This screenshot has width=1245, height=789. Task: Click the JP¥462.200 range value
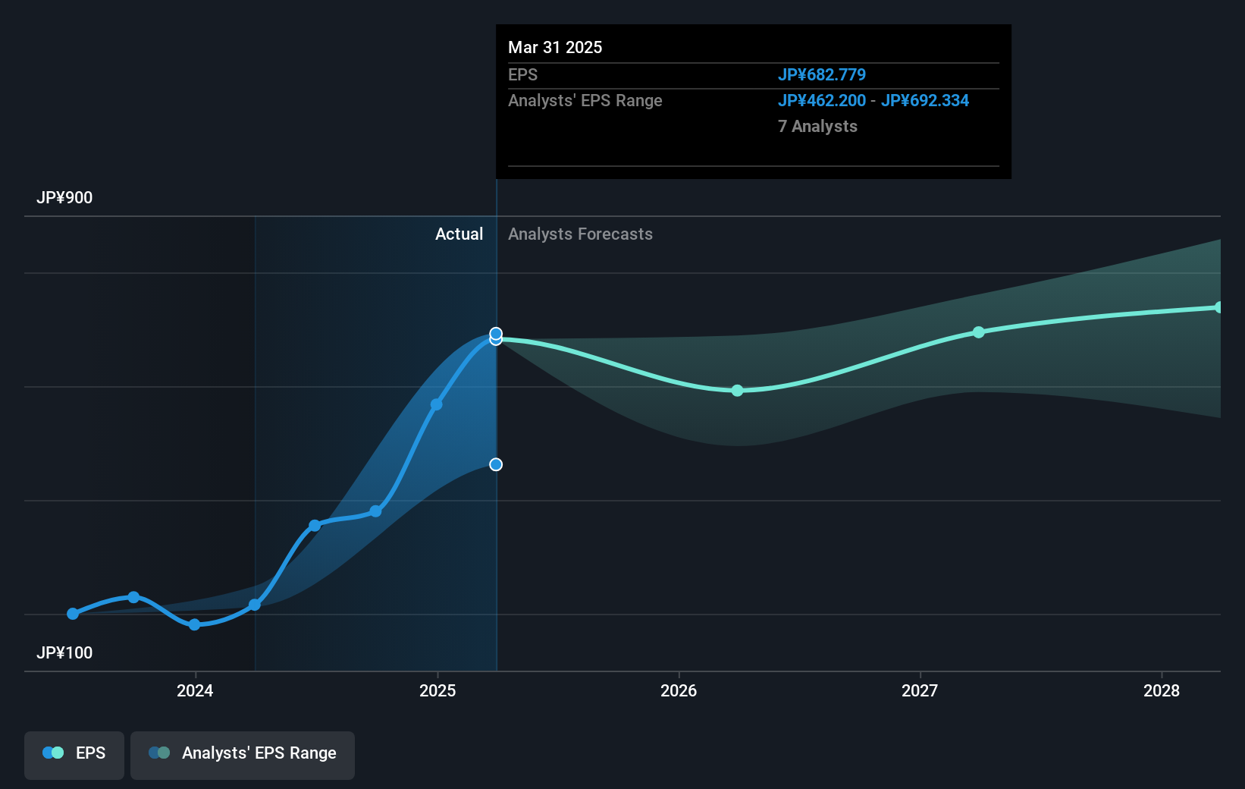pos(822,100)
